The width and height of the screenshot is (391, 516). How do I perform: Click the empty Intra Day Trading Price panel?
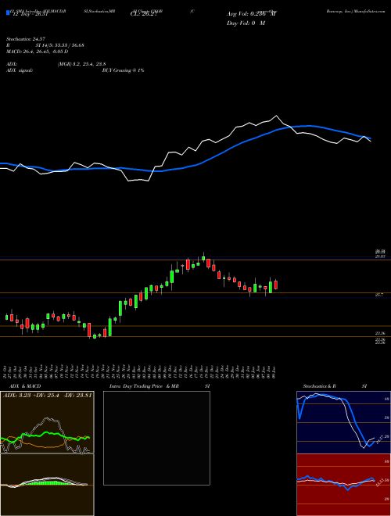(156, 438)
